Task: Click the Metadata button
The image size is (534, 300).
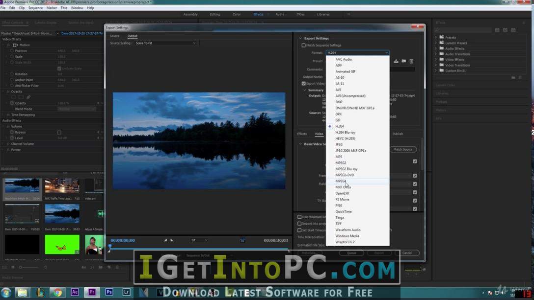Action: coord(309,253)
